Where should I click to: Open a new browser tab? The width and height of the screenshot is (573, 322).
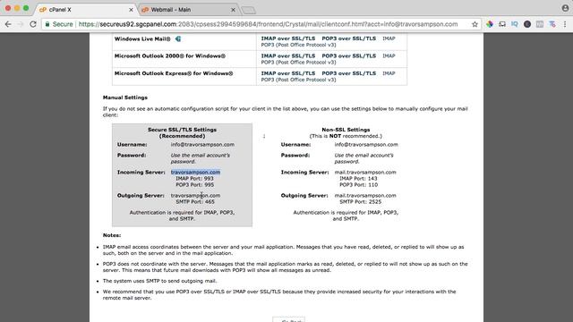tap(249, 10)
